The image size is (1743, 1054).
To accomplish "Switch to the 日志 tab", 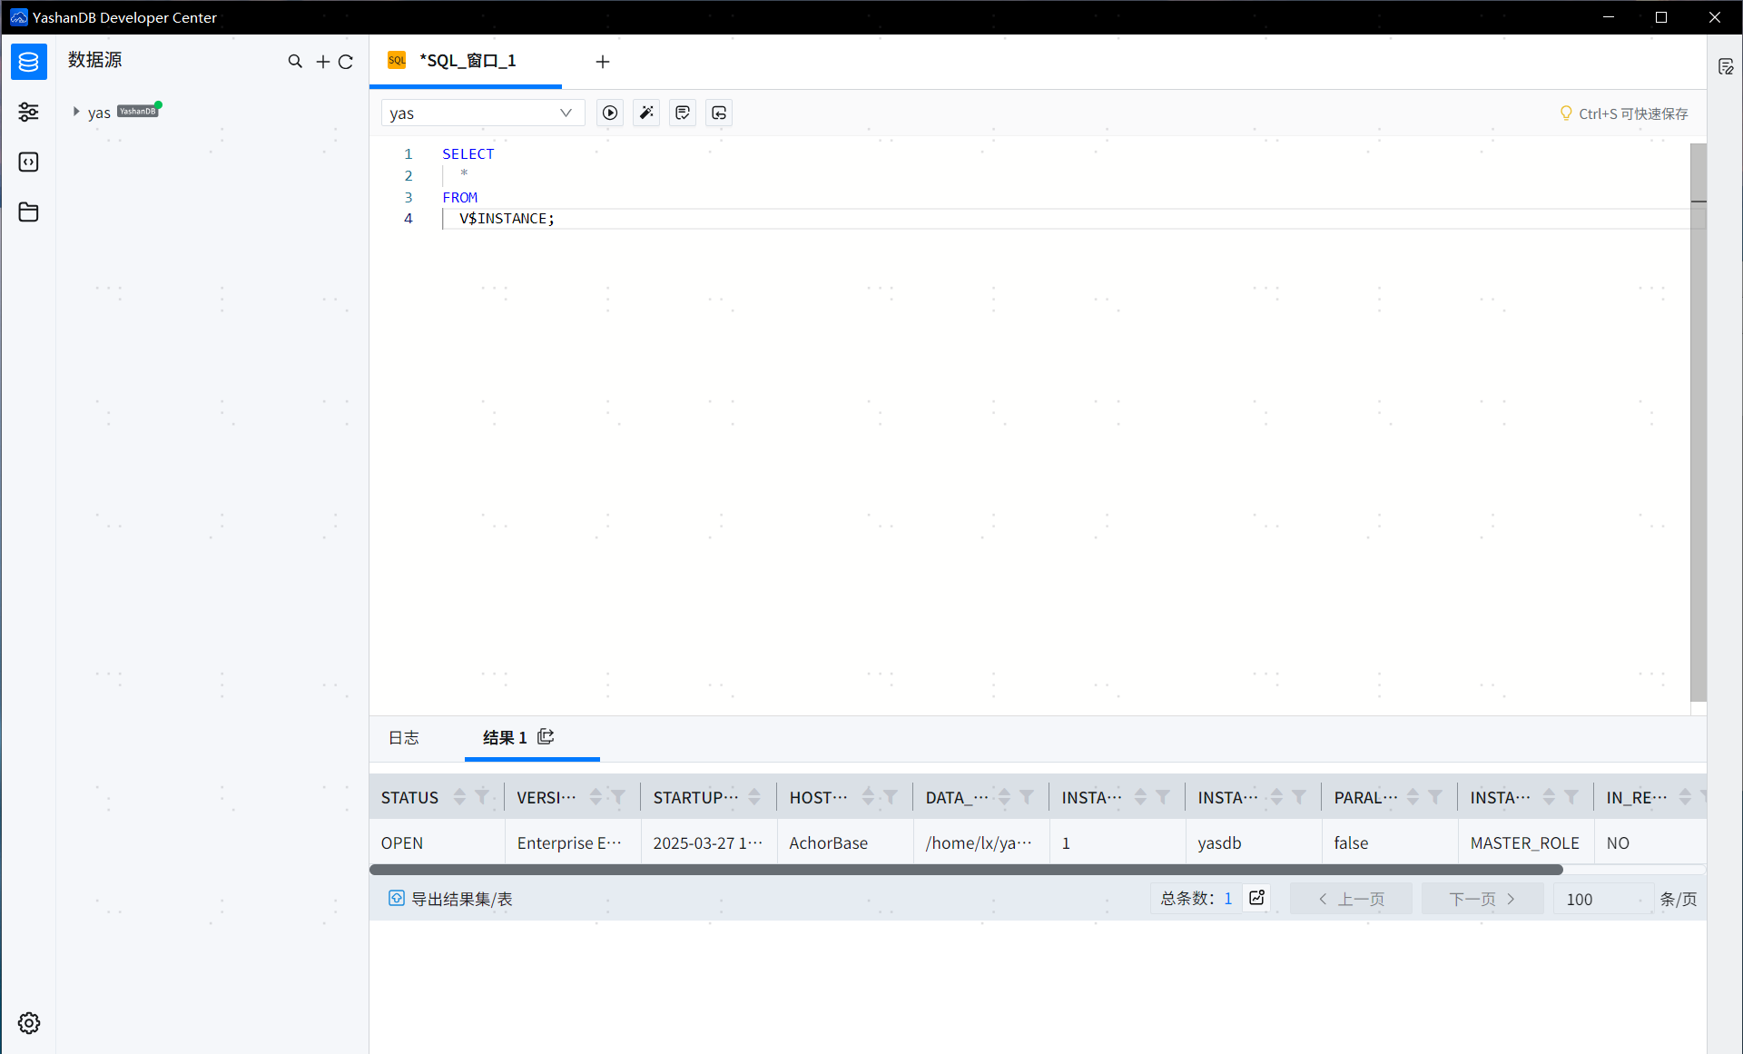I will coord(404,738).
